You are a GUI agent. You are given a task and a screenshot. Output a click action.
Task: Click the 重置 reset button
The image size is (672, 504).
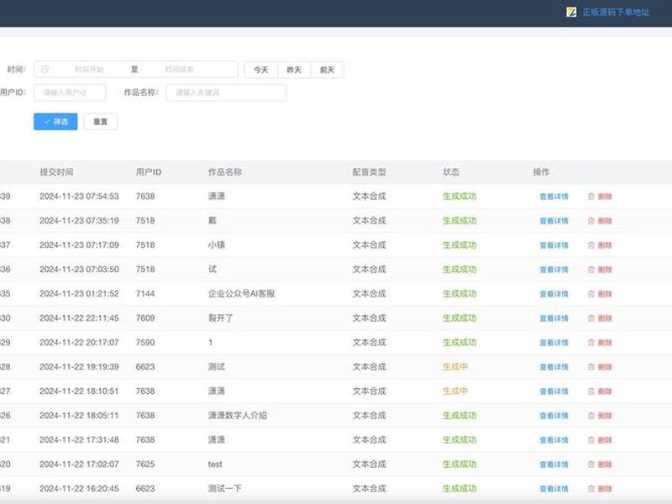click(x=100, y=122)
